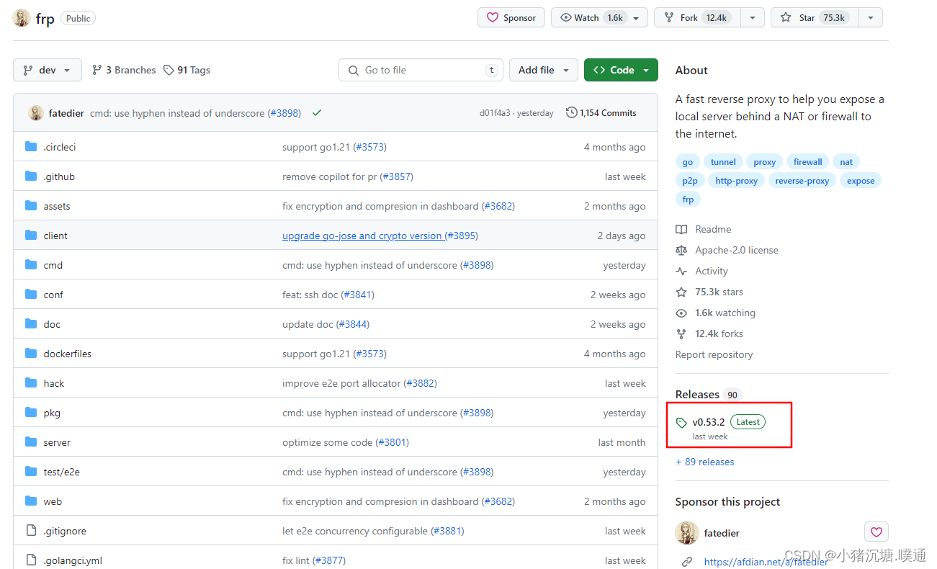The width and height of the screenshot is (937, 569).
Task: Click the link icon beside afdian.net URL
Action: point(688,562)
